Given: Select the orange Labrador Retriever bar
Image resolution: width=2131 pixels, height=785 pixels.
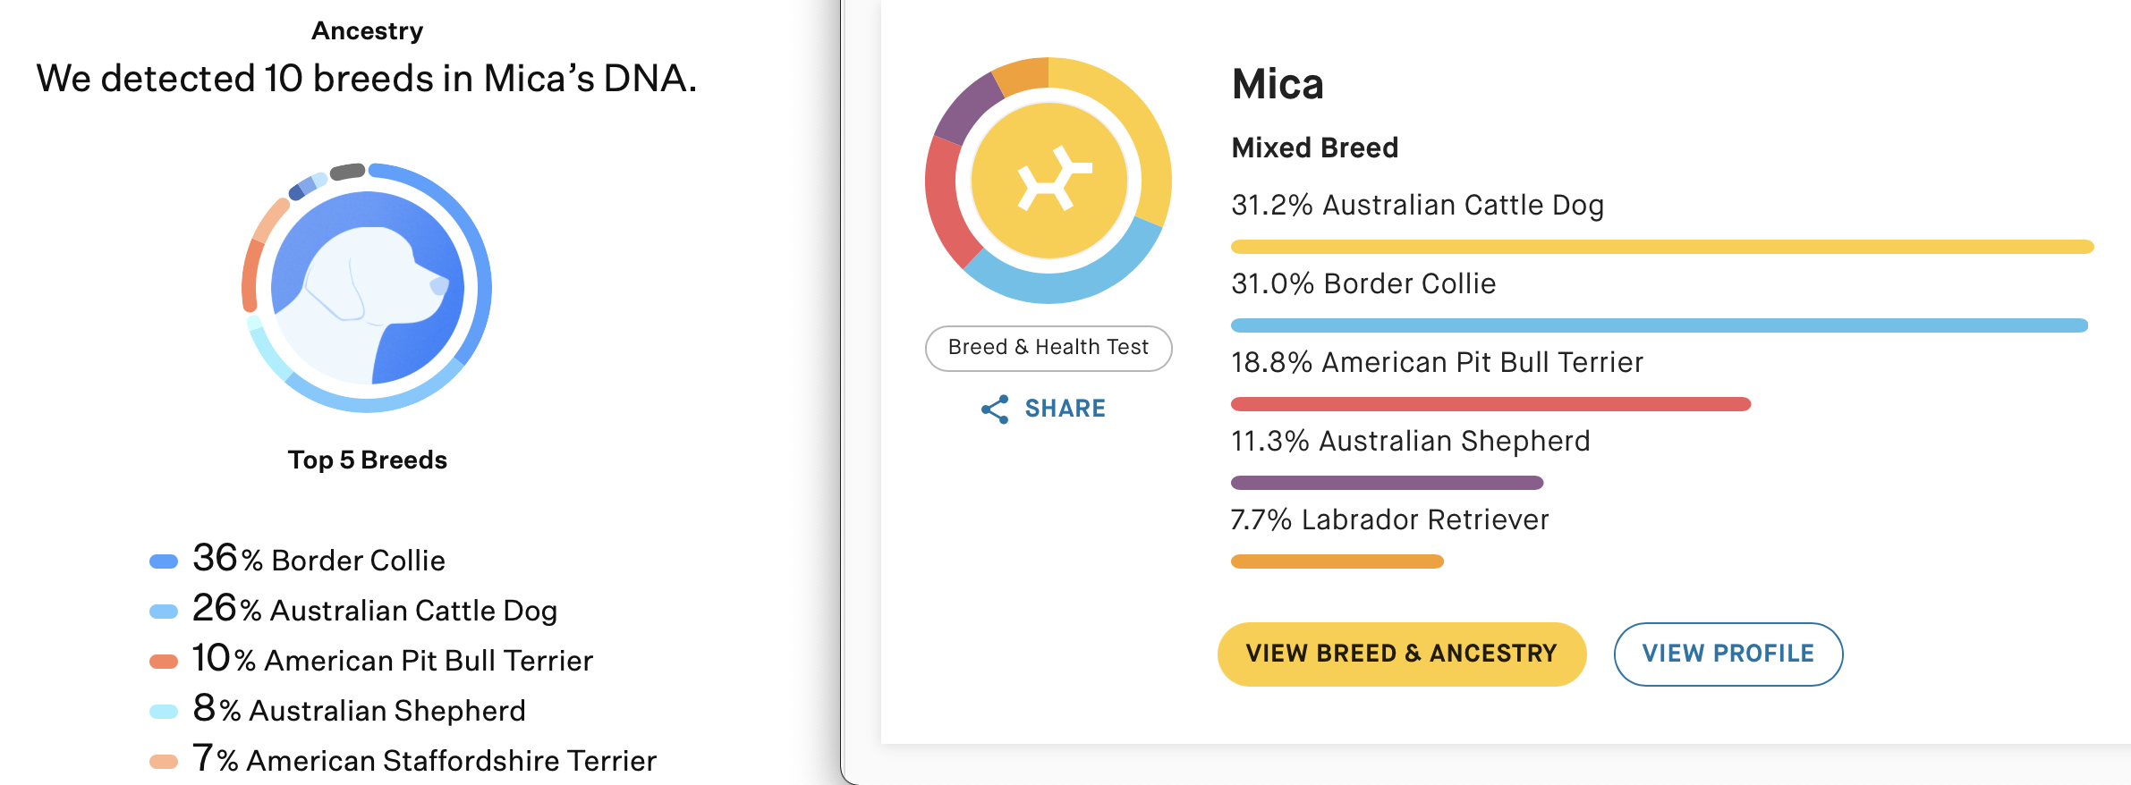Looking at the screenshot, I should pyautogui.click(x=1337, y=561).
